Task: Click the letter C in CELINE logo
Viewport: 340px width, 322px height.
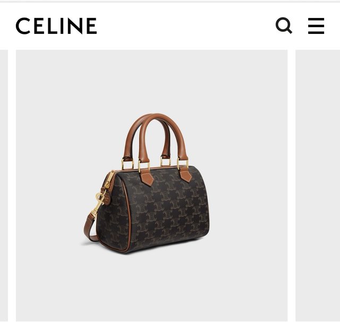Action: 23,26
